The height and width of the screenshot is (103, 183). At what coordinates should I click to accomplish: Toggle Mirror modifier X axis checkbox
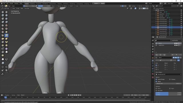(x=156, y=65)
